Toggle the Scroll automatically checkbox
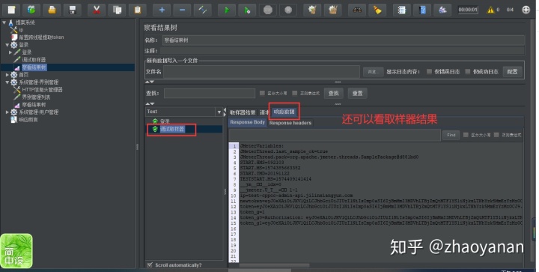Screen dimensions: 539x272 coord(150,265)
